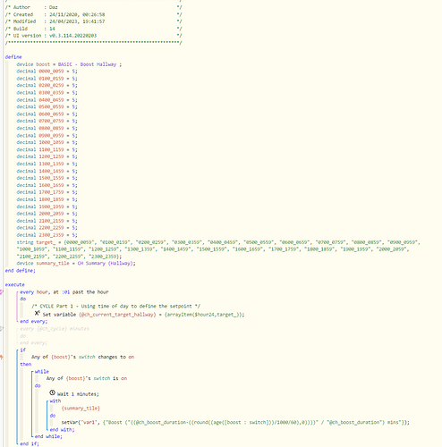Click the Set variable @ch_current_target_hallway statement
This screenshot has width=442, height=447.
click(x=143, y=315)
